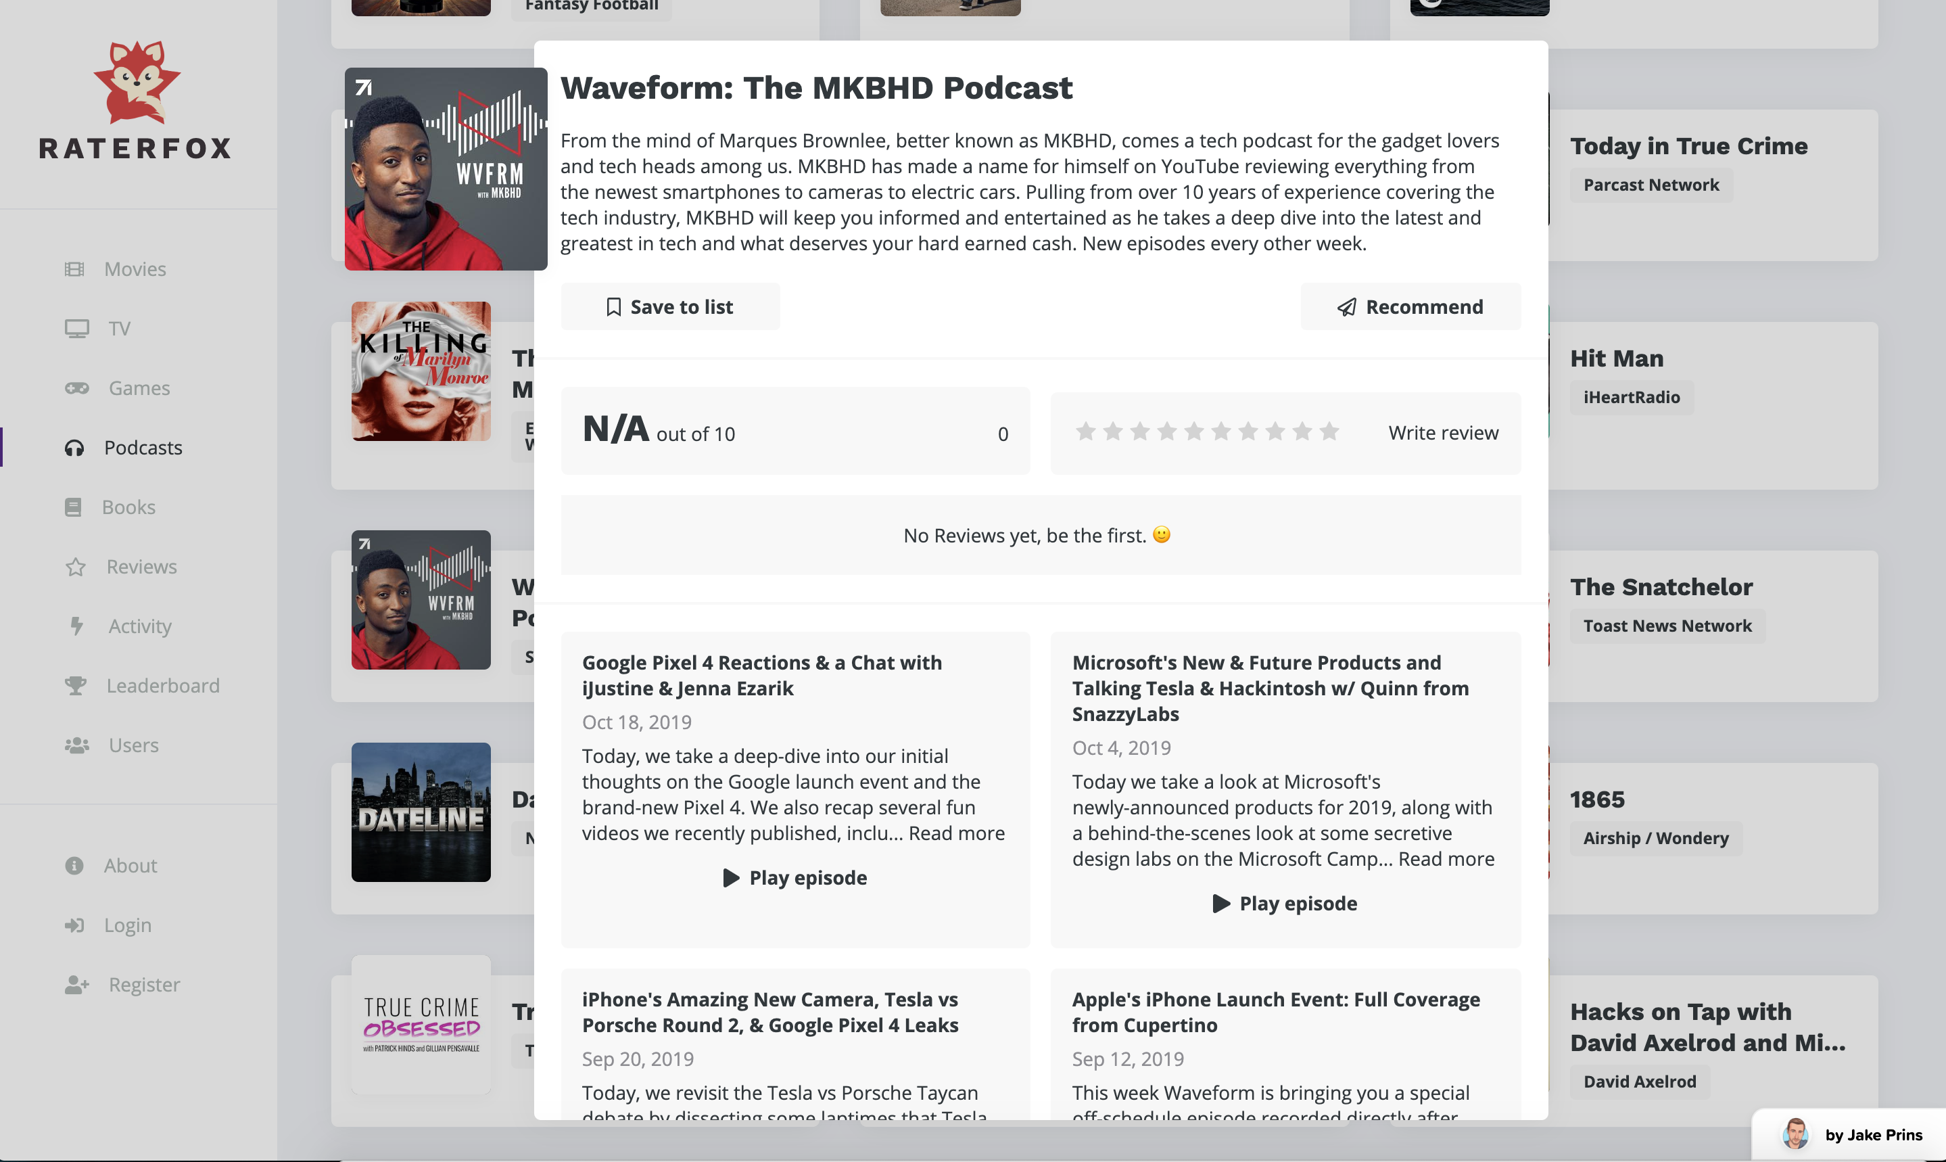
Task: Open Activity using the lightning bolt icon
Action: point(76,626)
